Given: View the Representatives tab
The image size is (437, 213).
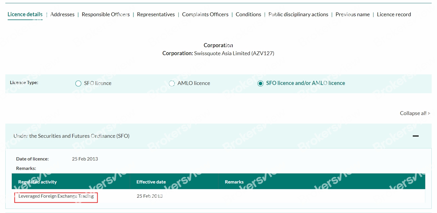Looking at the screenshot, I should pyautogui.click(x=156, y=14).
